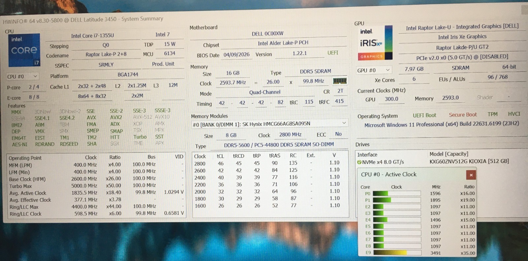The width and height of the screenshot is (528, 261).
Task: Click the GPU memory 7.97 GB field
Action: 414,69
